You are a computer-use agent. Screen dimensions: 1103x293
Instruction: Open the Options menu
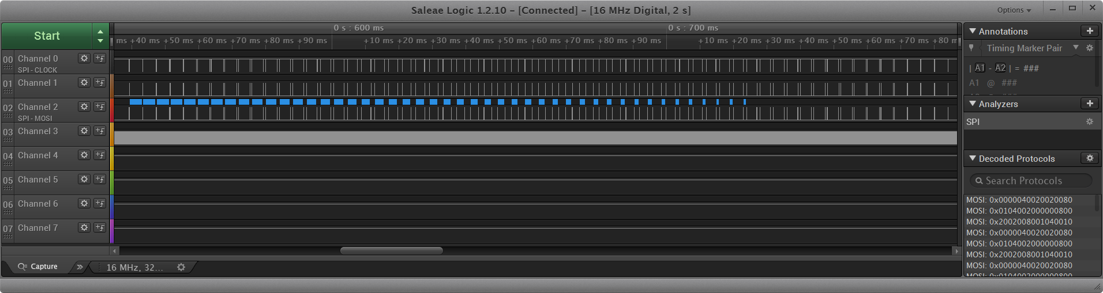click(x=1014, y=10)
